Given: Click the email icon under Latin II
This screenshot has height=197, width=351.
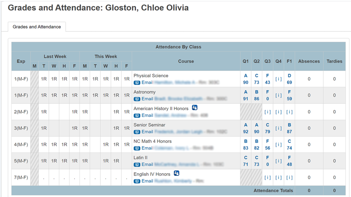Looking at the screenshot, I should point(137,165).
